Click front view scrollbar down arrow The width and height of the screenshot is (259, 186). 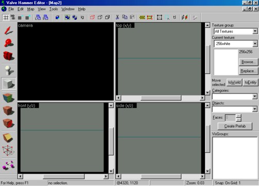tap(111, 171)
